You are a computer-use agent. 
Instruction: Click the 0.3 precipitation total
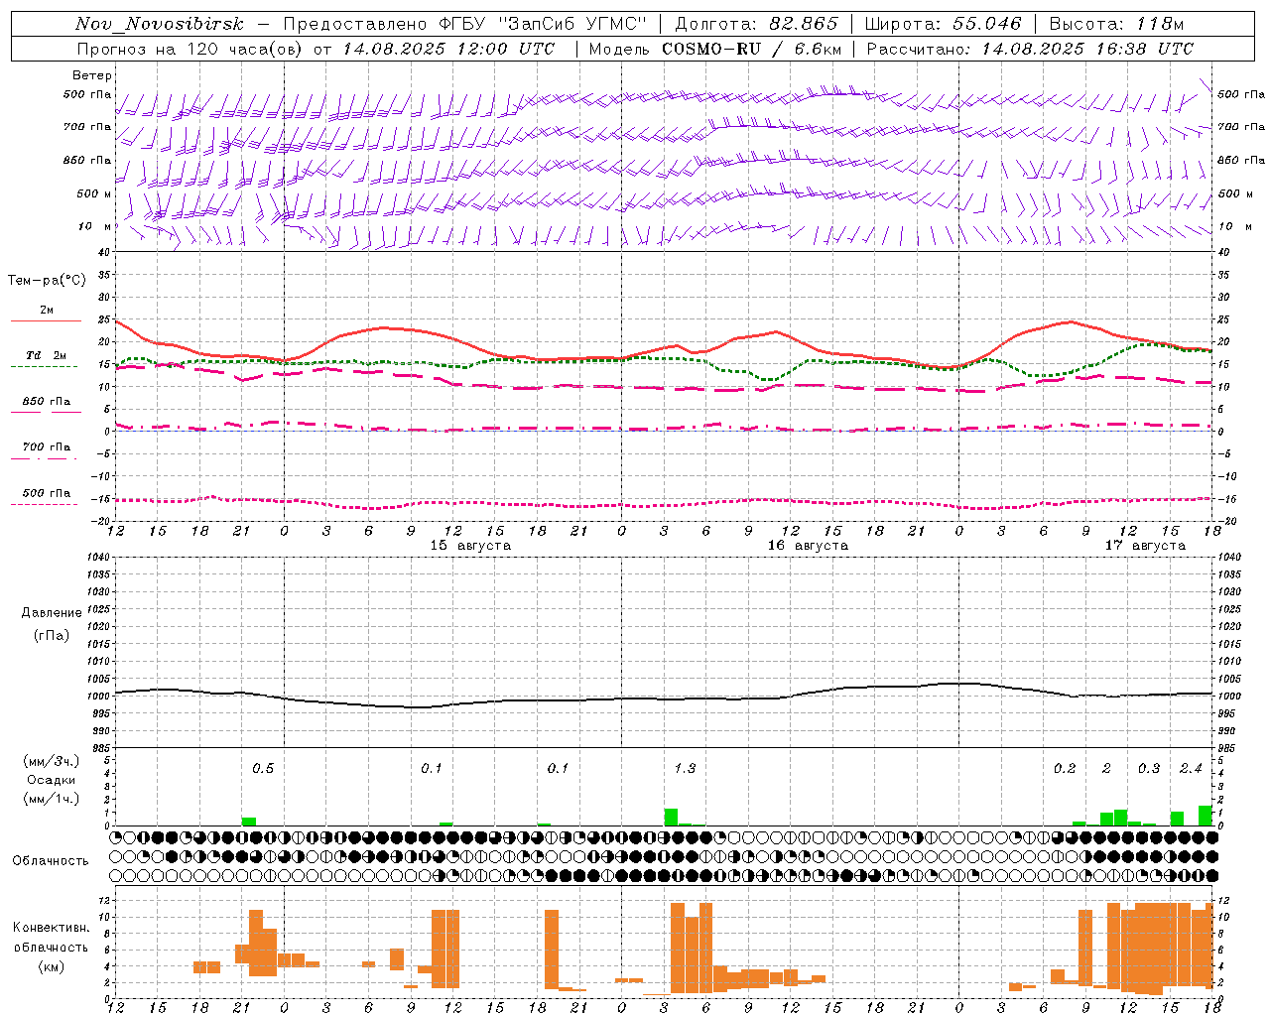click(x=1149, y=769)
